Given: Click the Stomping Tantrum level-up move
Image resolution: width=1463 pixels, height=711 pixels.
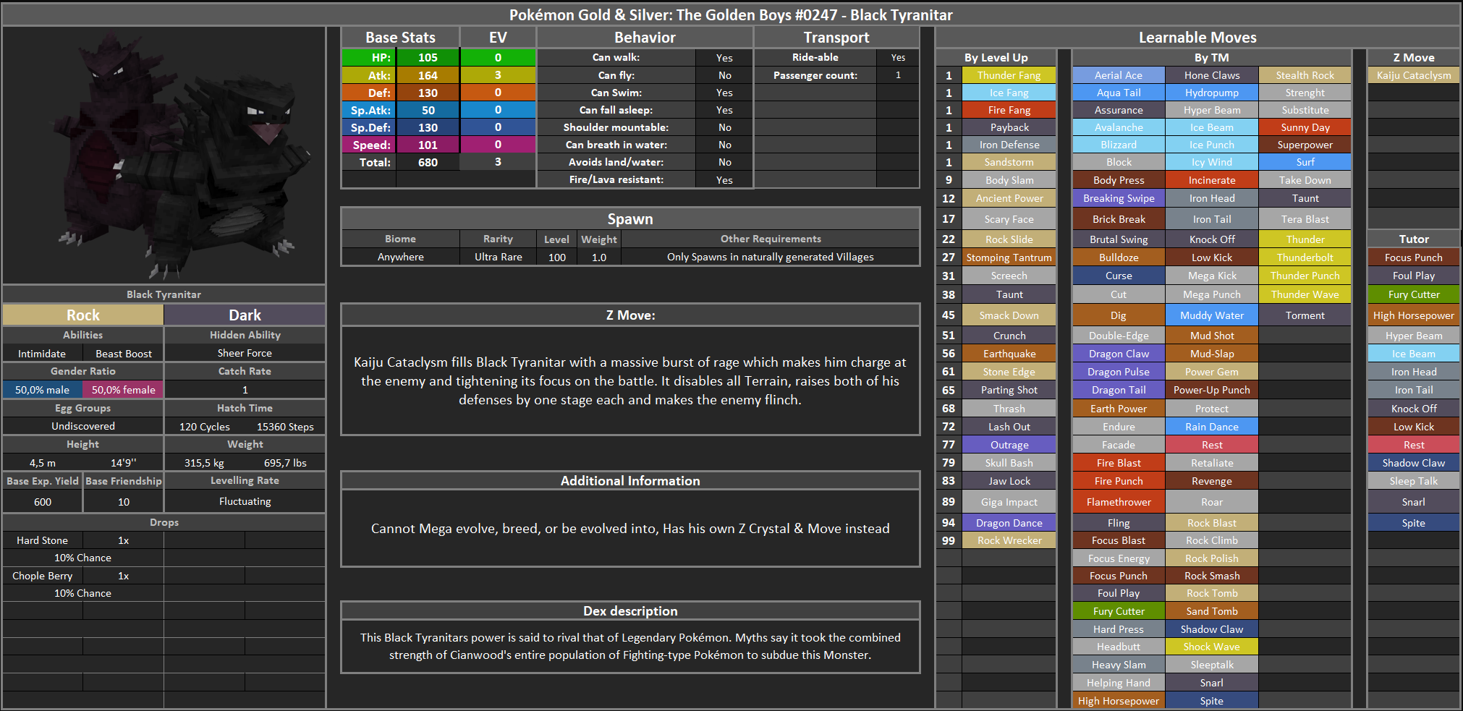Looking at the screenshot, I should [1009, 257].
